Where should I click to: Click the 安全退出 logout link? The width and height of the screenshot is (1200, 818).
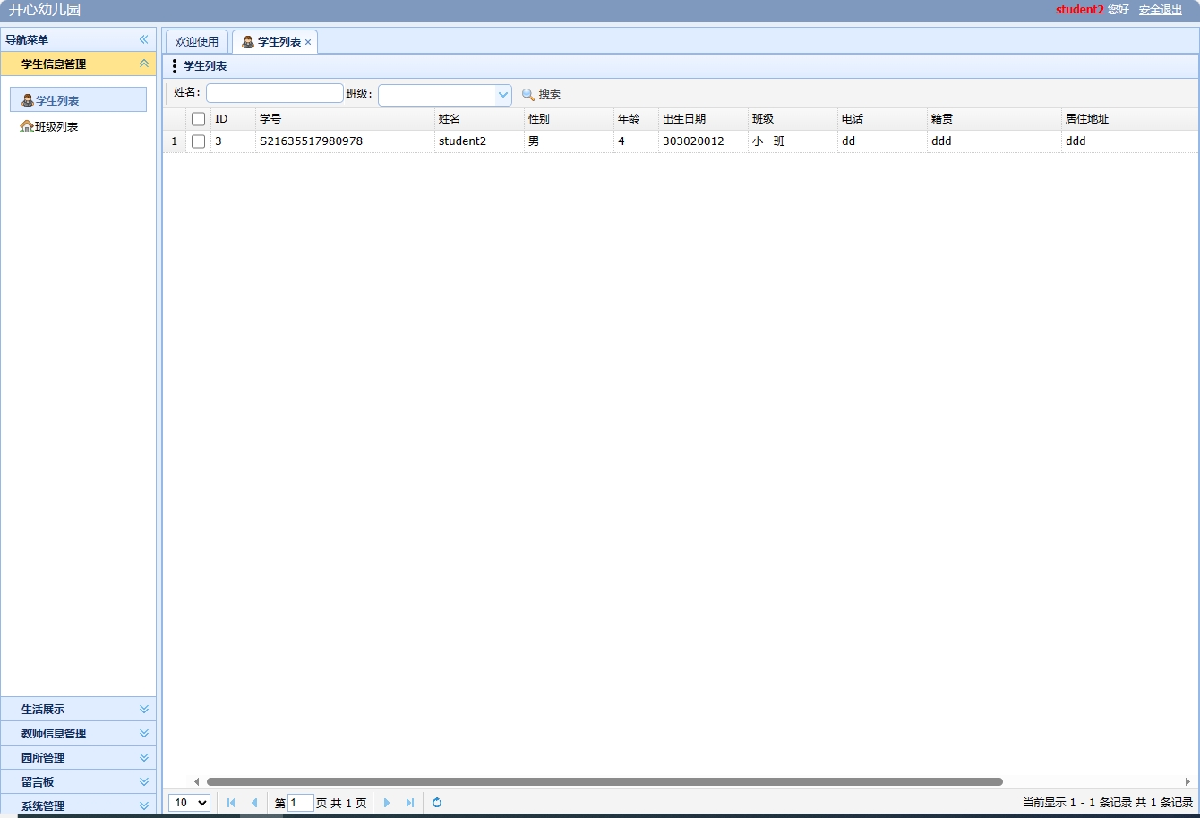1161,10
